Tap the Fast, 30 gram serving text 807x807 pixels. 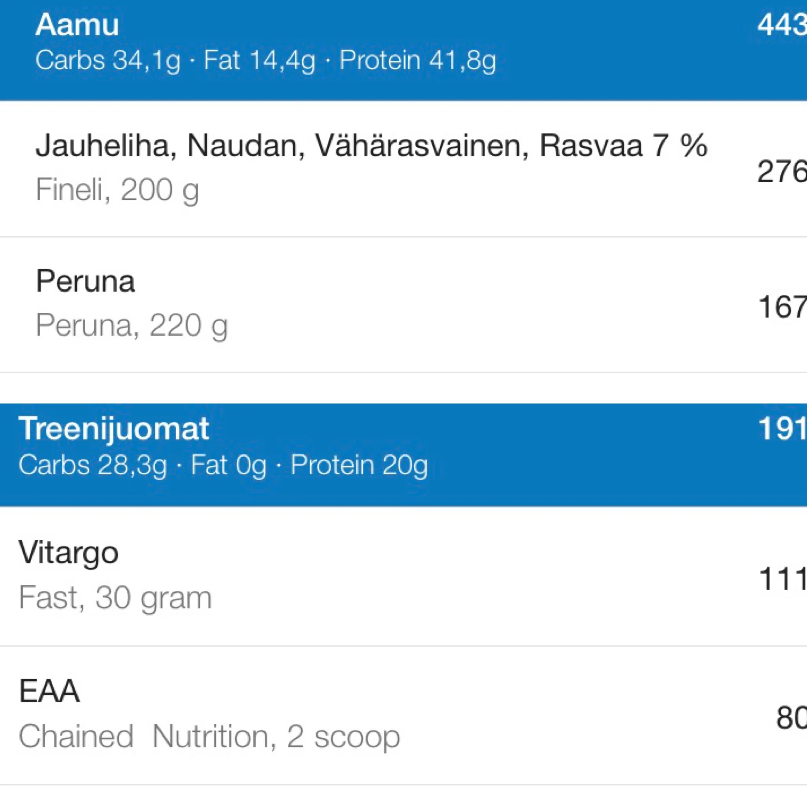tap(115, 598)
